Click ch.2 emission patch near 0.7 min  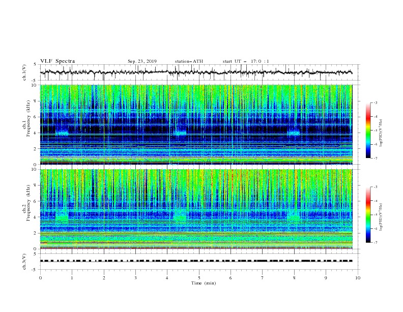tap(62, 216)
